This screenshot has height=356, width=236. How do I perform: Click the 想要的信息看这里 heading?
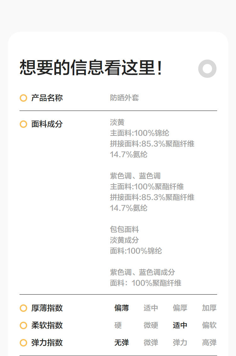(x=91, y=68)
